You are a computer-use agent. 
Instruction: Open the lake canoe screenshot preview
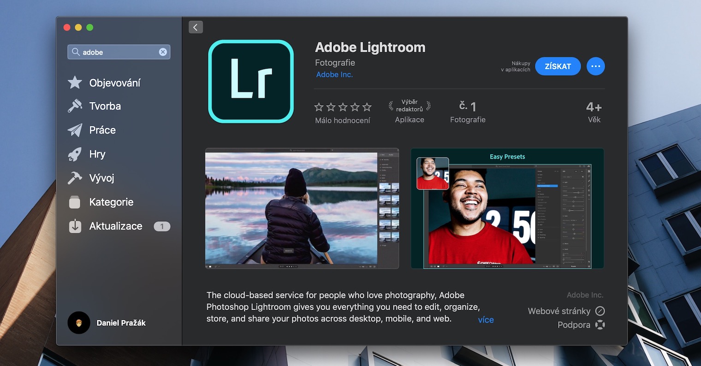tap(302, 208)
